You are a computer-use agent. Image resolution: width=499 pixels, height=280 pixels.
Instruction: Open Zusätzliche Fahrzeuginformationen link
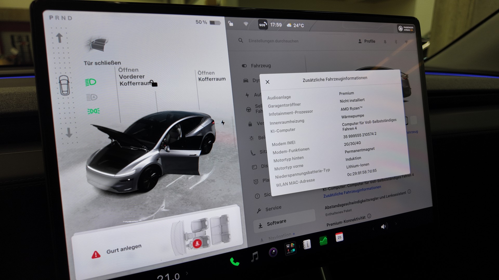[352, 192]
